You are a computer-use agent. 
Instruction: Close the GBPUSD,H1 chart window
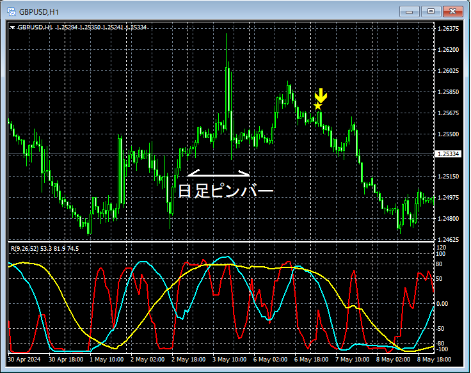[452, 12]
